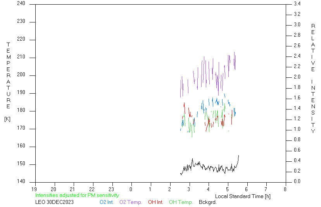
Task: Click the [K] unit label
Action: click(7, 119)
